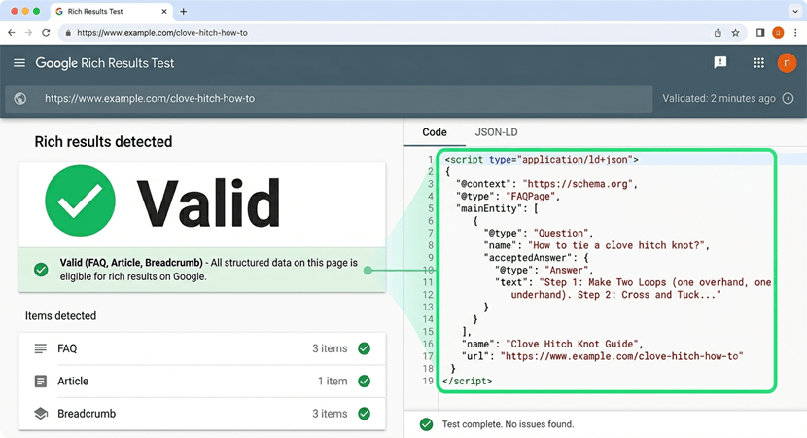Click the browser back arrow
Image resolution: width=807 pixels, height=438 pixels.
coord(12,32)
